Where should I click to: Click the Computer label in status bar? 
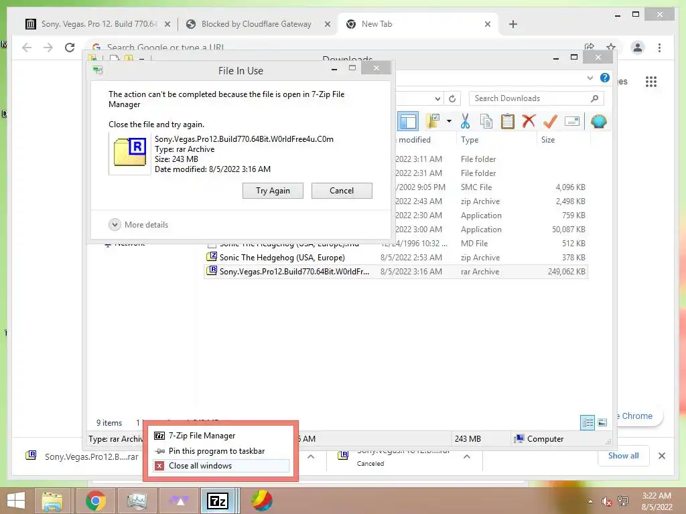[545, 439]
